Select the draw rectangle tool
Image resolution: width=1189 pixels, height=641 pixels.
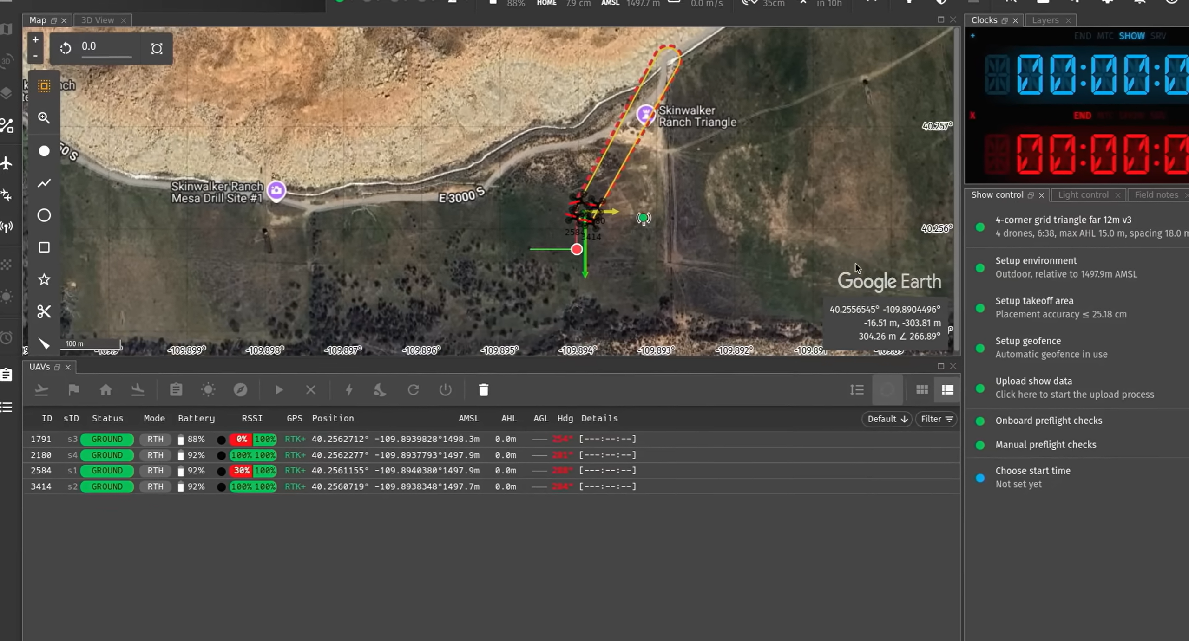[44, 247]
